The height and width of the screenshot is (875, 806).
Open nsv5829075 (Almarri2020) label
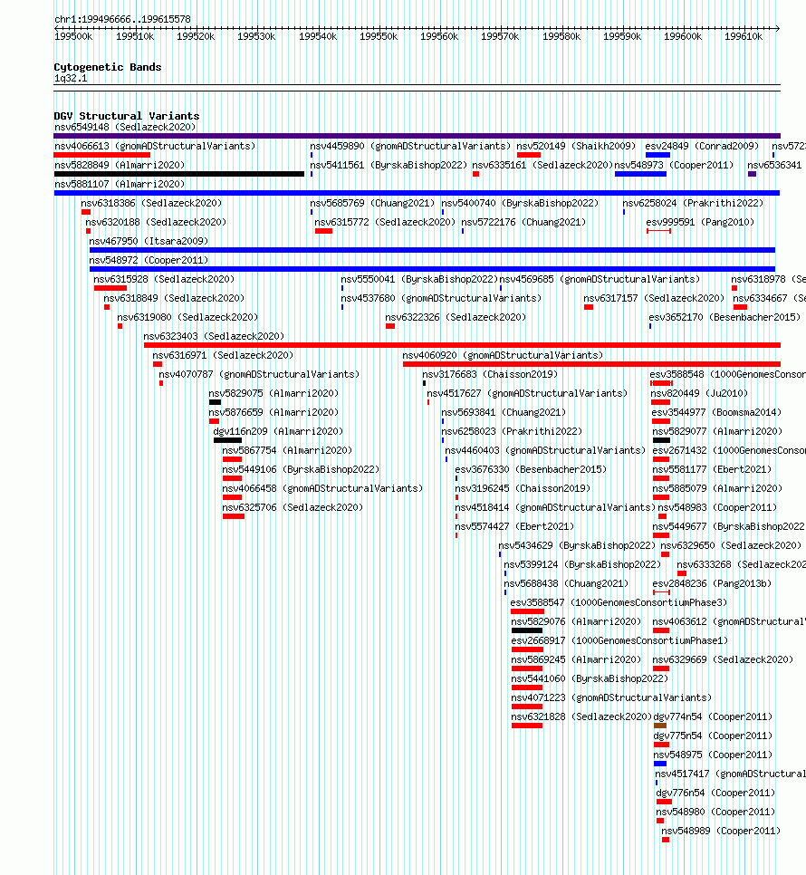pyautogui.click(x=273, y=393)
